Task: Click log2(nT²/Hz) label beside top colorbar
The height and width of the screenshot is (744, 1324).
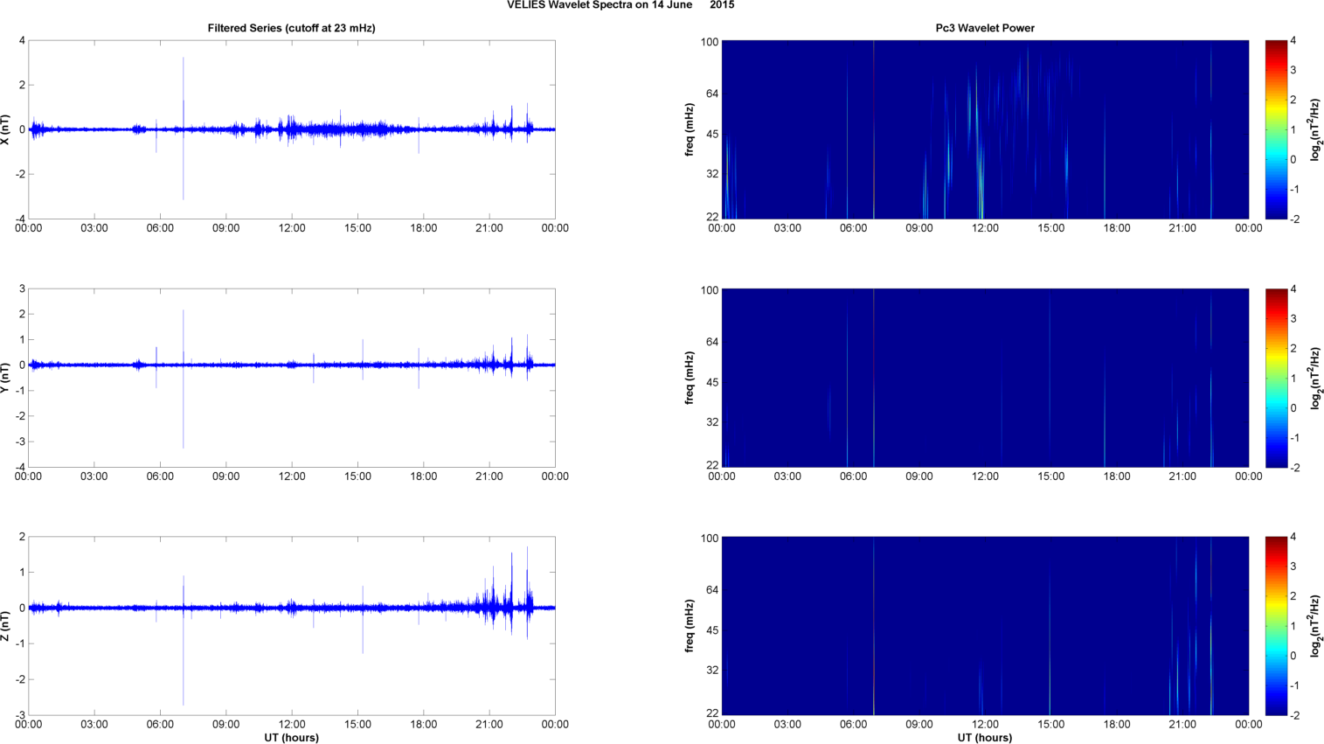Action: (x=1315, y=129)
